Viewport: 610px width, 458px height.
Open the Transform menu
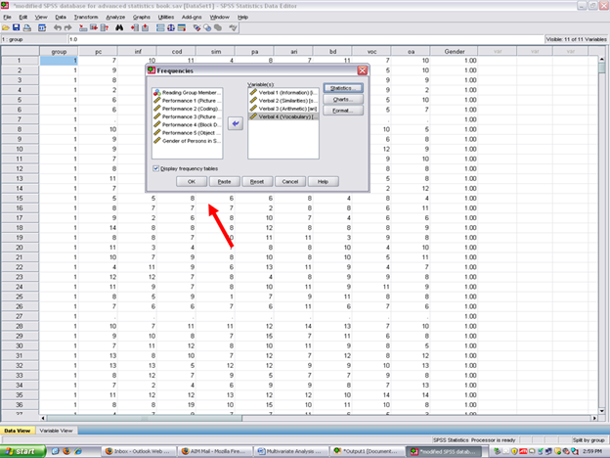point(85,17)
